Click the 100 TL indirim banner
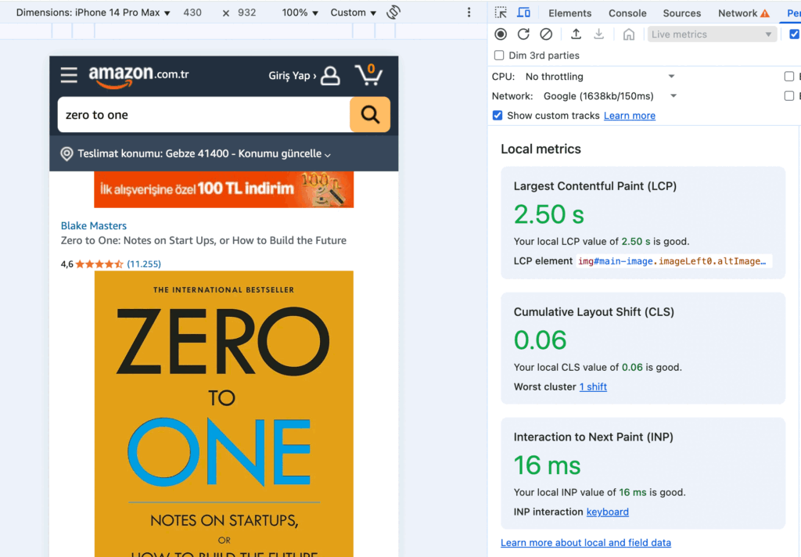 pyautogui.click(x=224, y=189)
